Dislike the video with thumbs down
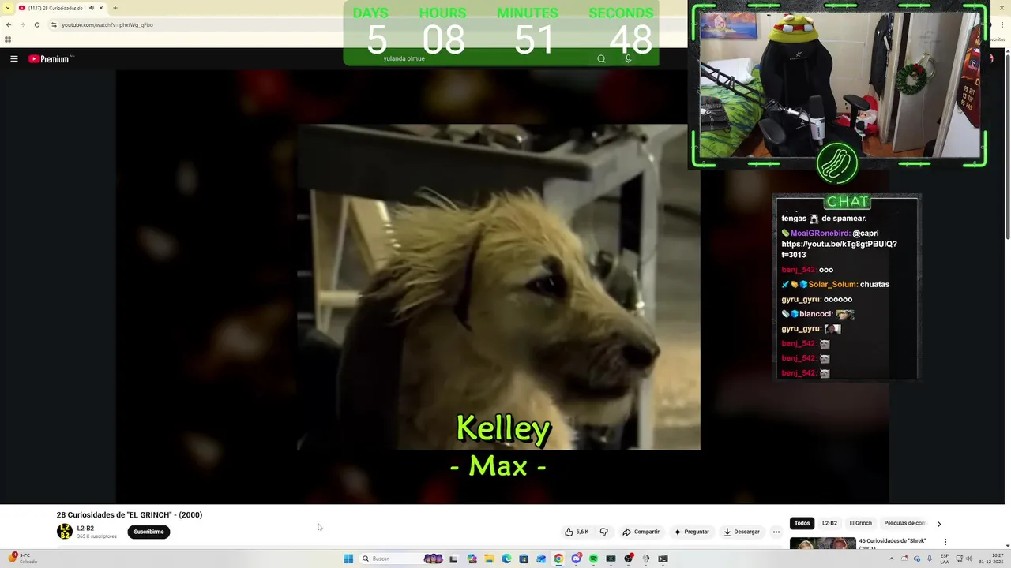Viewport: 1011px width, 568px height. pos(604,532)
